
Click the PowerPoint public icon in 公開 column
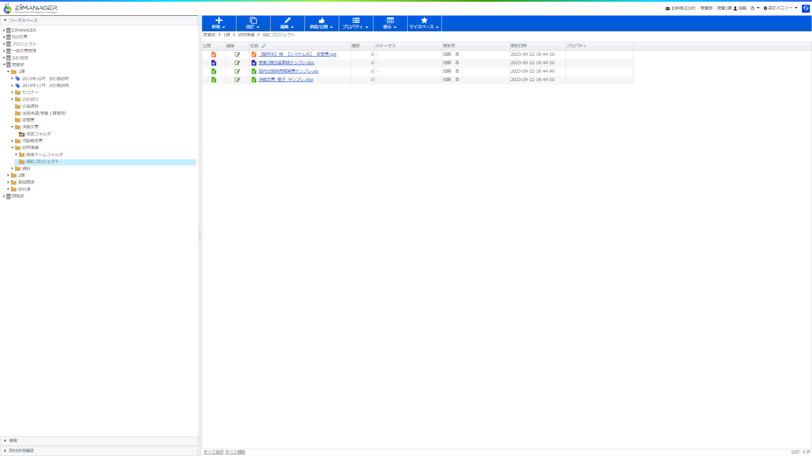(x=214, y=54)
